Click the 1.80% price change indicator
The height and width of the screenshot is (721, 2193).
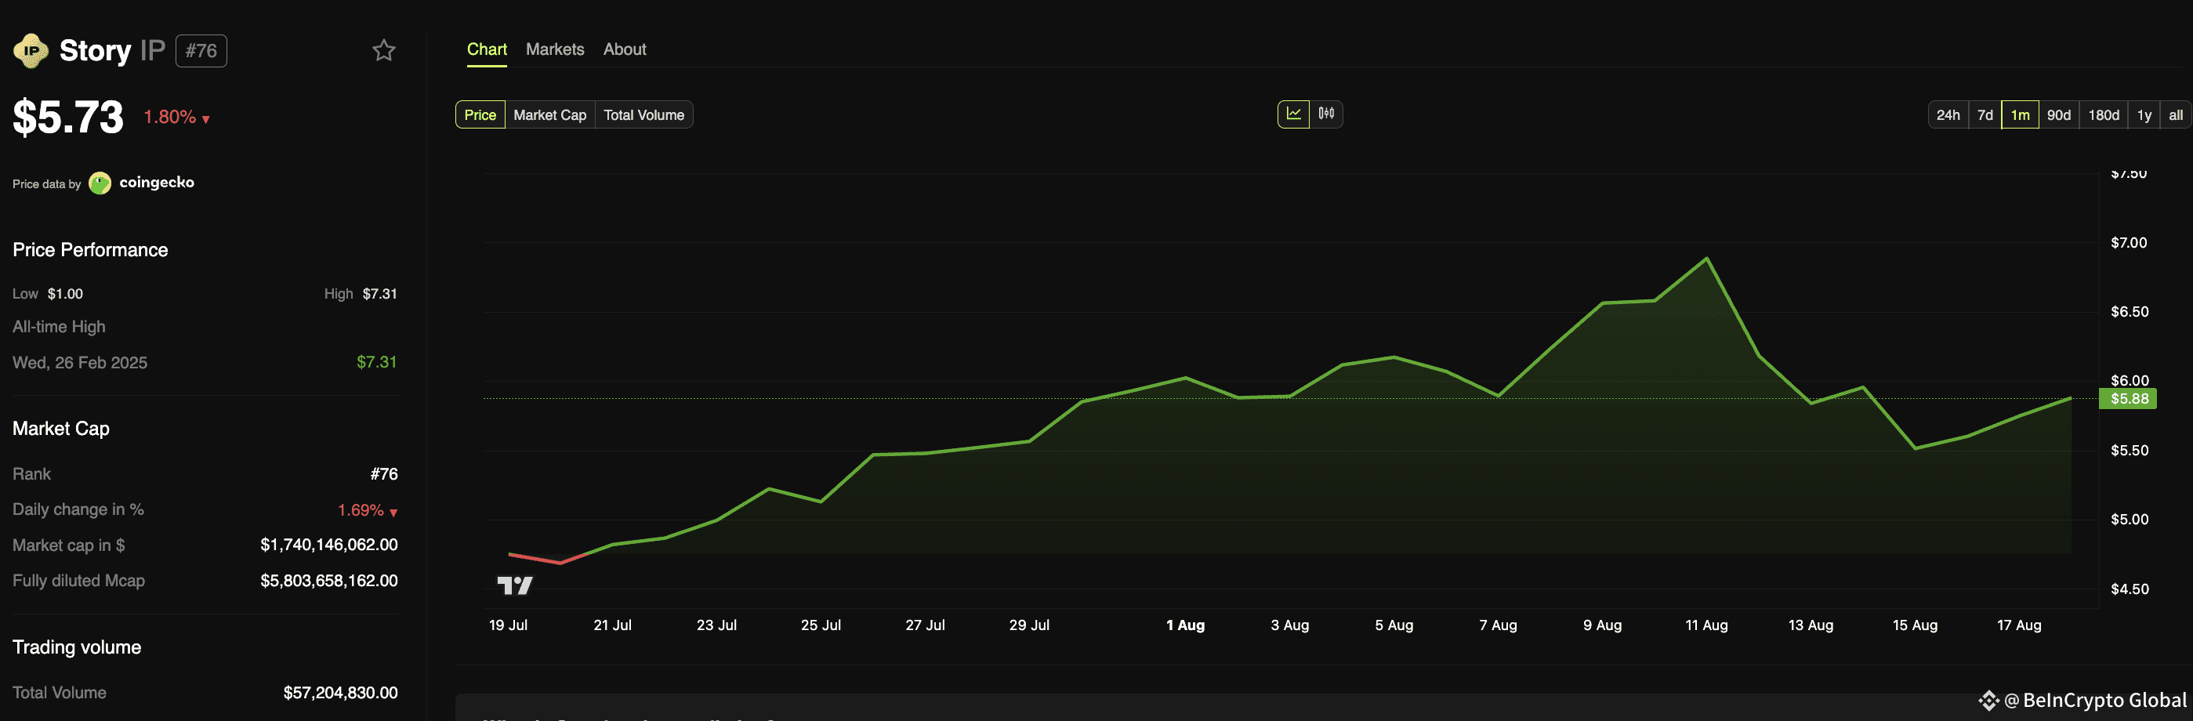coord(176,118)
